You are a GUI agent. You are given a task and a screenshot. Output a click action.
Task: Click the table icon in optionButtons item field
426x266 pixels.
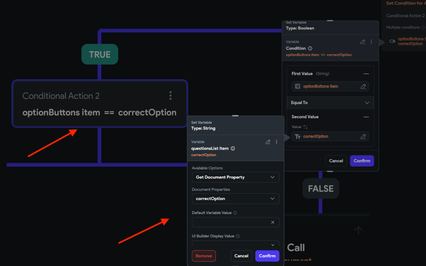[x=298, y=86]
